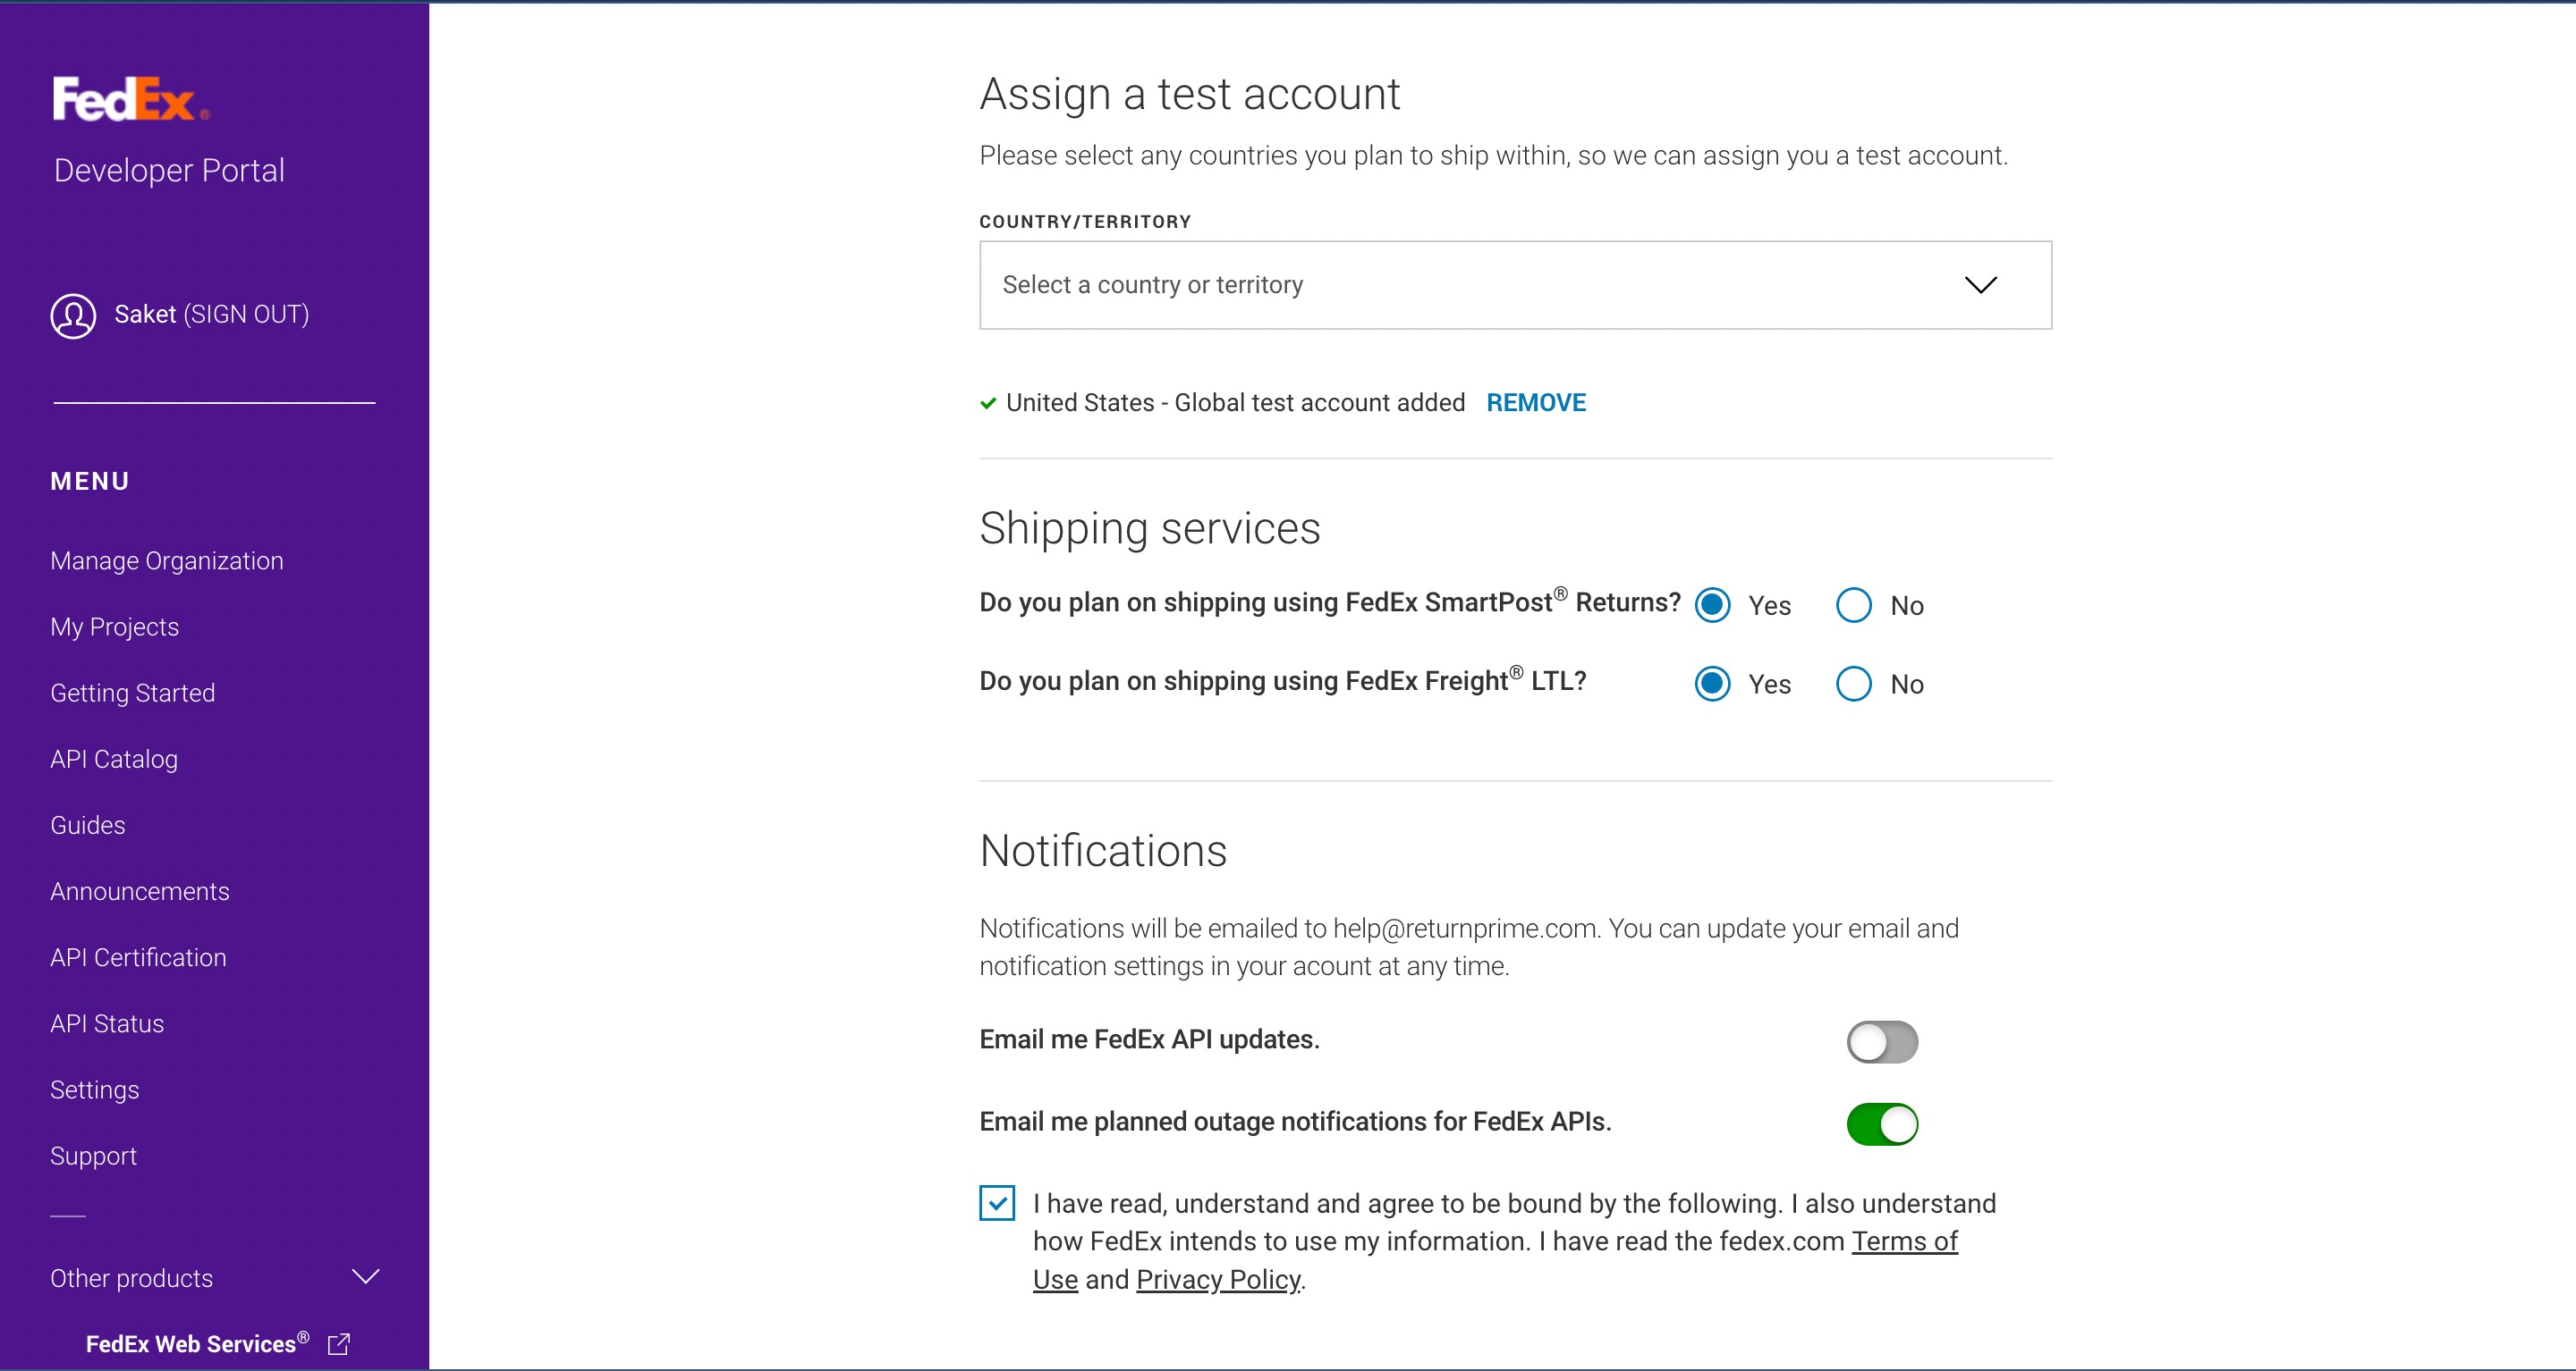Remove the United States test account
The width and height of the screenshot is (2576, 1371).
click(x=1535, y=403)
